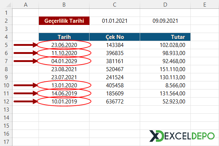Select row 11 header

point(6,94)
